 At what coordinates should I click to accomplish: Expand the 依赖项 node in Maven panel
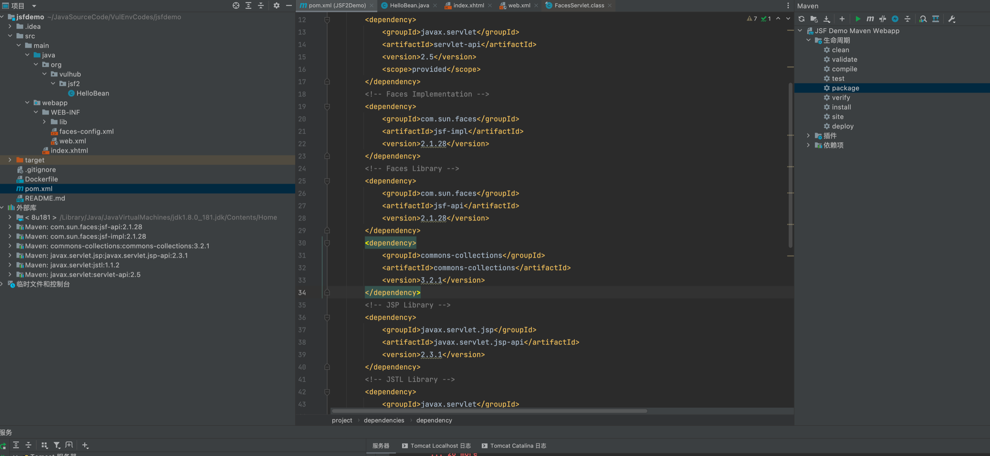(x=808, y=145)
